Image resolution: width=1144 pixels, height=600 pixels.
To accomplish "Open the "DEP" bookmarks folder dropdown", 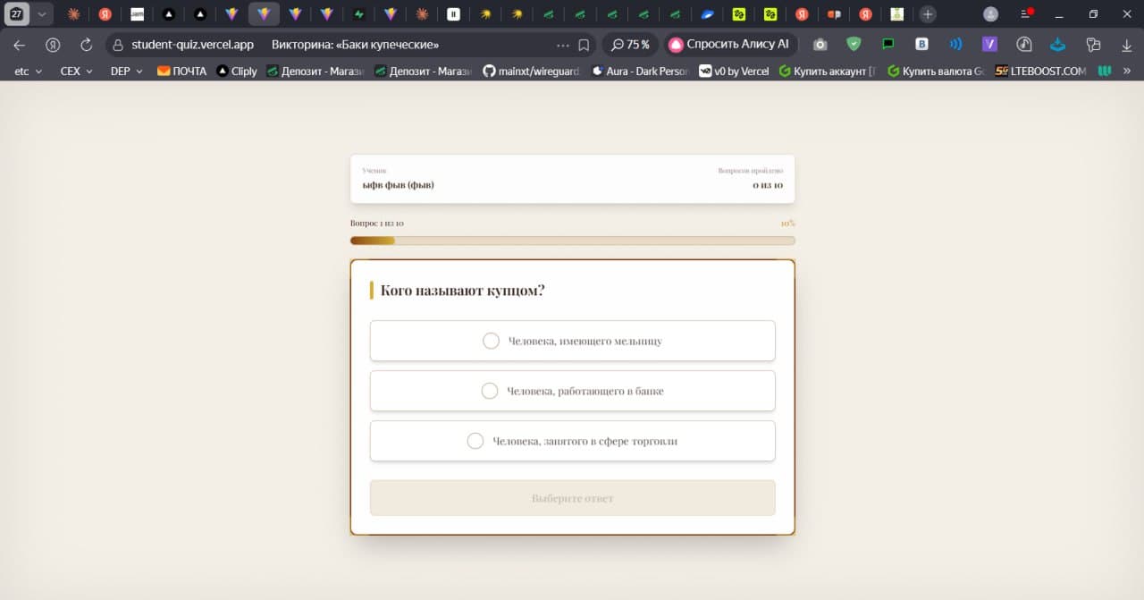I will (126, 72).
